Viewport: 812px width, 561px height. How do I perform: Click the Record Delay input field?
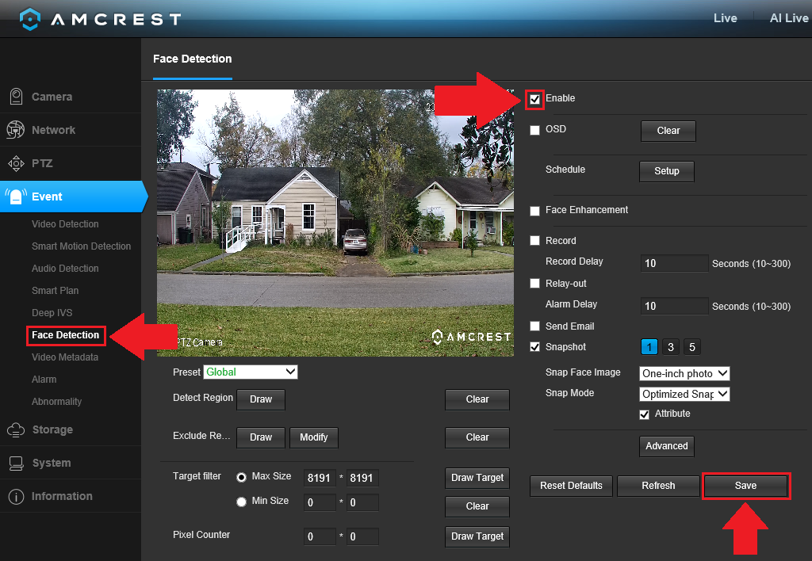[x=674, y=263]
